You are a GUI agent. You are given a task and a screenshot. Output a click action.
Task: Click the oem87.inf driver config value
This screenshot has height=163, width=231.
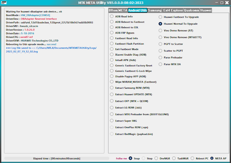pos(26,37)
